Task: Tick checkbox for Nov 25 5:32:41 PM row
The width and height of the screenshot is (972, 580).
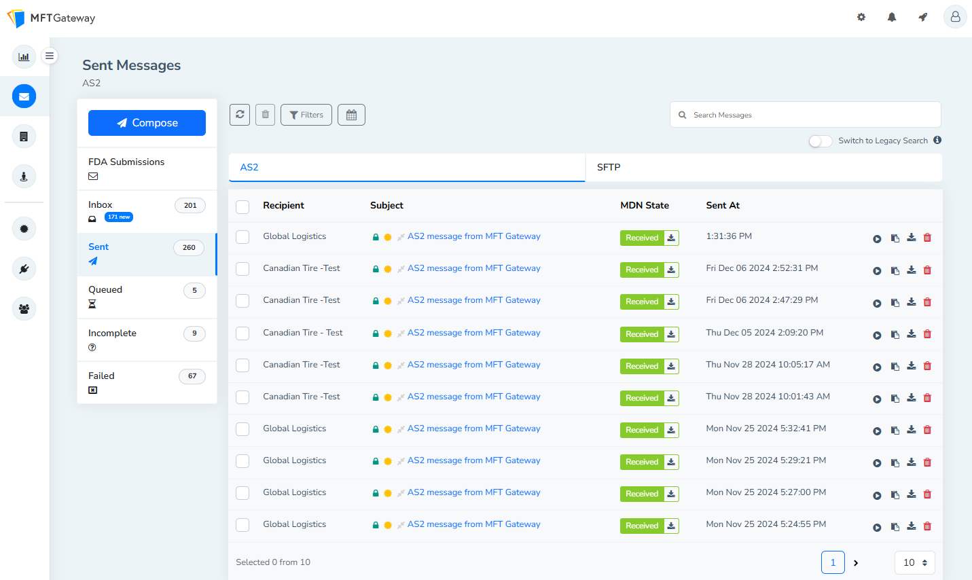Action: (x=242, y=429)
